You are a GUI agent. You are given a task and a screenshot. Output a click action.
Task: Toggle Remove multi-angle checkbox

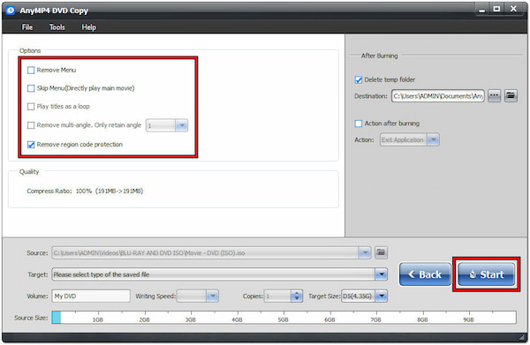pyautogui.click(x=31, y=125)
